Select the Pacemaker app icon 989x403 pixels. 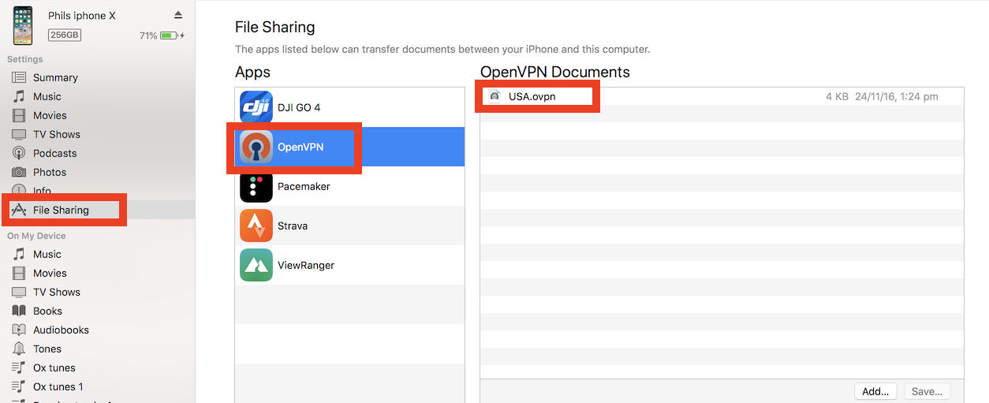tap(256, 186)
